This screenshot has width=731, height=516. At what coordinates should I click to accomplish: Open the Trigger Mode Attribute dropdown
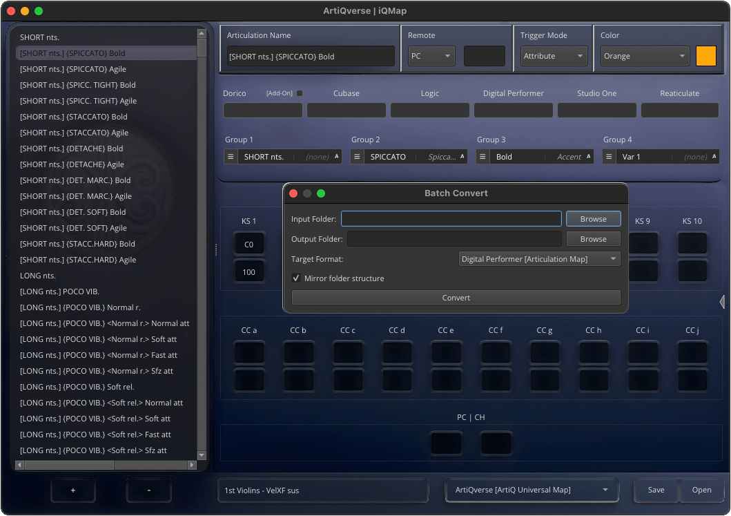[554, 56]
